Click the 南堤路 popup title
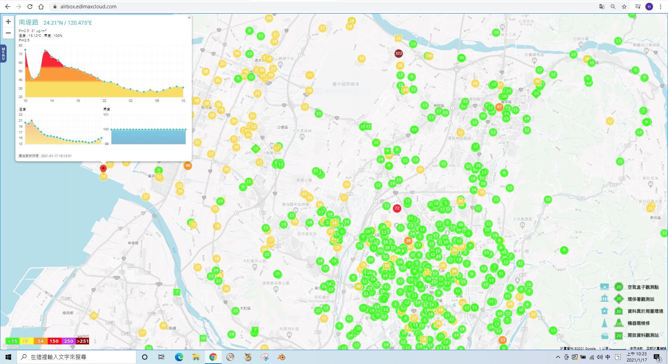 (29, 22)
